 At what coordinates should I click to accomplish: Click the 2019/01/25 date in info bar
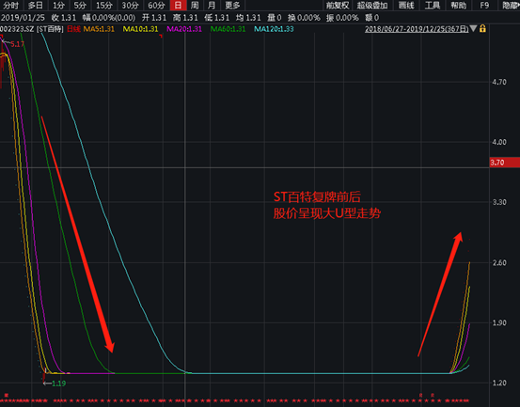click(x=23, y=18)
